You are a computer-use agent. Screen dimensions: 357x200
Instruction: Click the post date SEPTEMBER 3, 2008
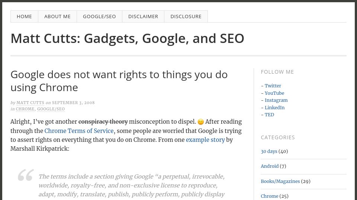(x=73, y=103)
